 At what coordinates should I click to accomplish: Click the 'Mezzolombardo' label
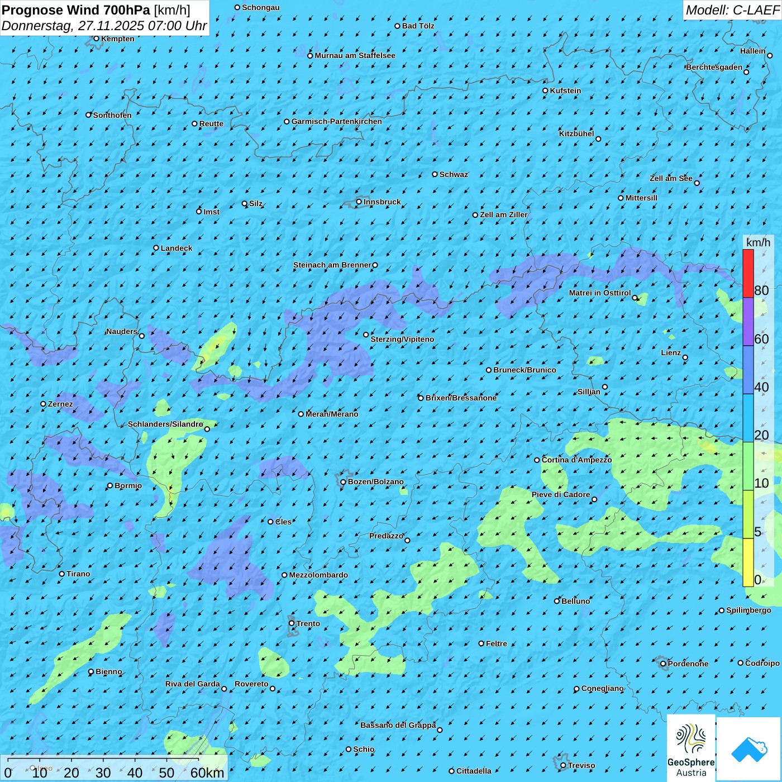pyautogui.click(x=318, y=575)
